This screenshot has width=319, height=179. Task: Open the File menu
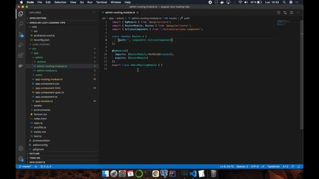[x=40, y=2]
